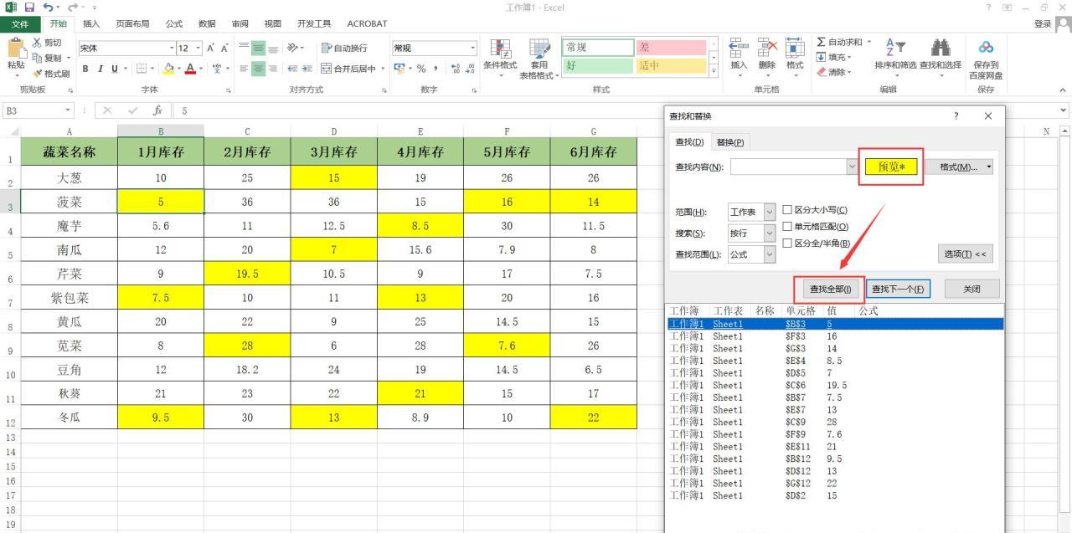
Task: Switch to the Insert (插入) ribbon tab
Action: click(x=91, y=23)
